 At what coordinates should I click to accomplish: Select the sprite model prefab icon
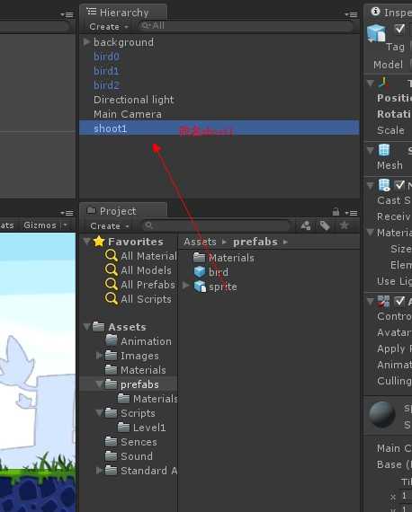200,287
